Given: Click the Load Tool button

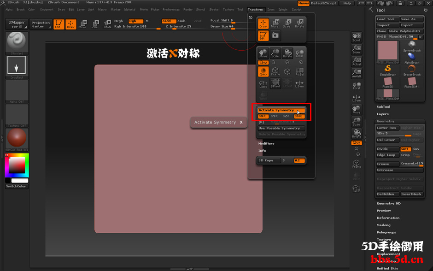Looking at the screenshot, I should point(388,19).
